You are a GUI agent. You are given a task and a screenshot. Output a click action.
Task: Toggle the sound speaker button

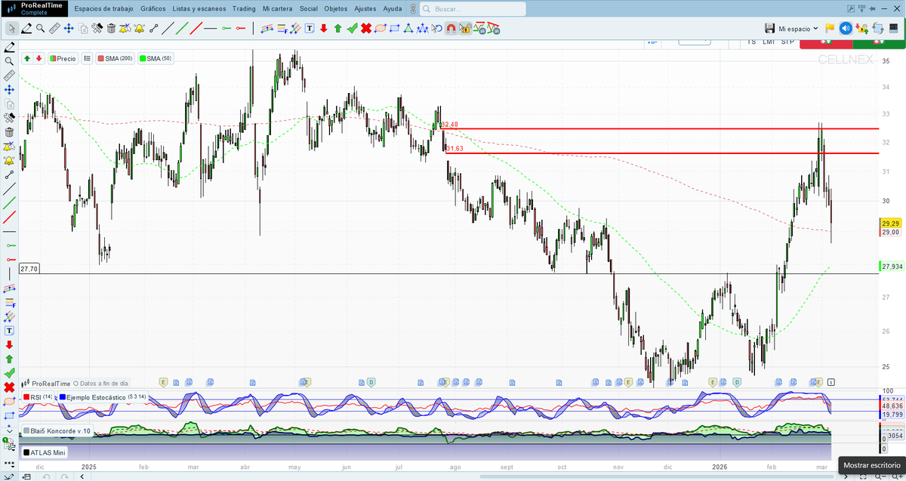(x=846, y=28)
